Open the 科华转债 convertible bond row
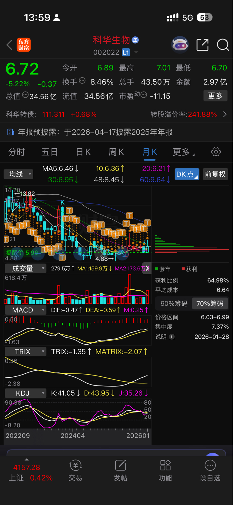The height and width of the screenshot is (505, 233). 116,114
